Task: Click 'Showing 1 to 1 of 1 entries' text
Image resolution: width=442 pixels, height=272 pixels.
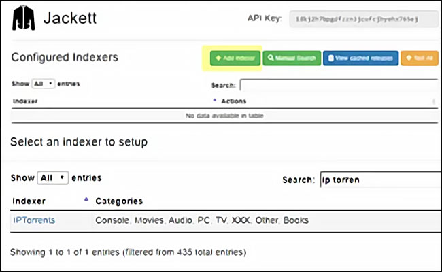Action: 129,252
